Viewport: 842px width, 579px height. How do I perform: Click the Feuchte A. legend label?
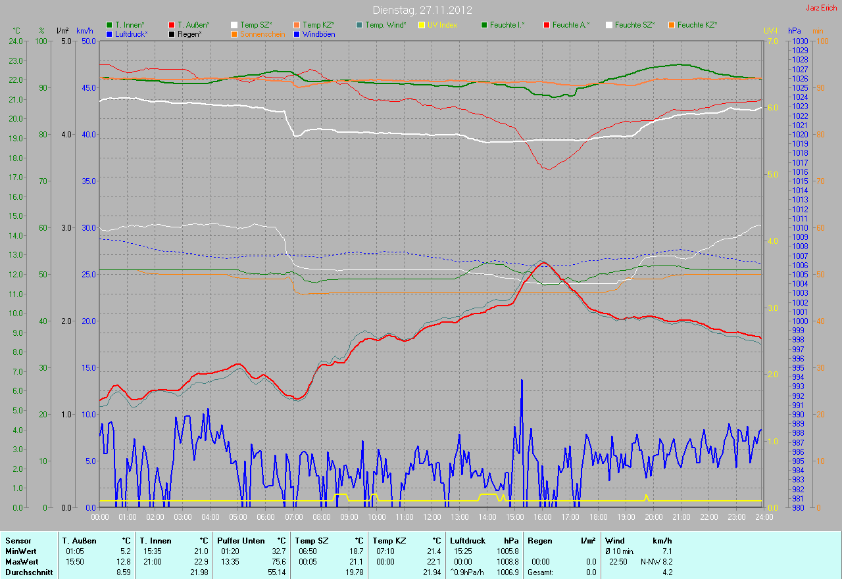pyautogui.click(x=570, y=25)
